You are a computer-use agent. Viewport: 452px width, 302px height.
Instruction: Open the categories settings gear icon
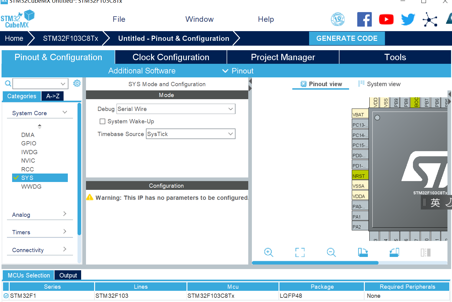click(x=77, y=83)
